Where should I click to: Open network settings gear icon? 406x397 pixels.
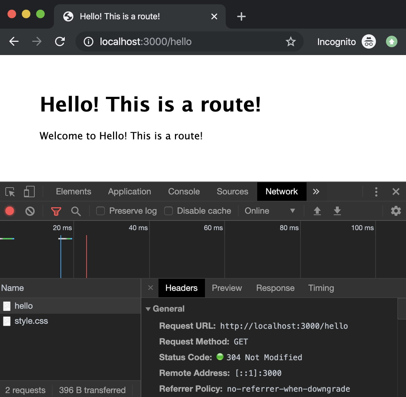pos(396,211)
